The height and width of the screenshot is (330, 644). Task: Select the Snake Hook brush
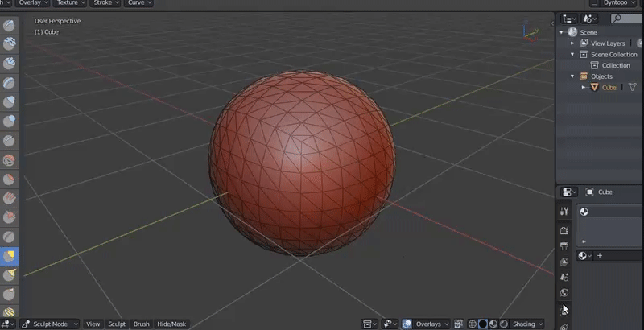pyautogui.click(x=9, y=274)
